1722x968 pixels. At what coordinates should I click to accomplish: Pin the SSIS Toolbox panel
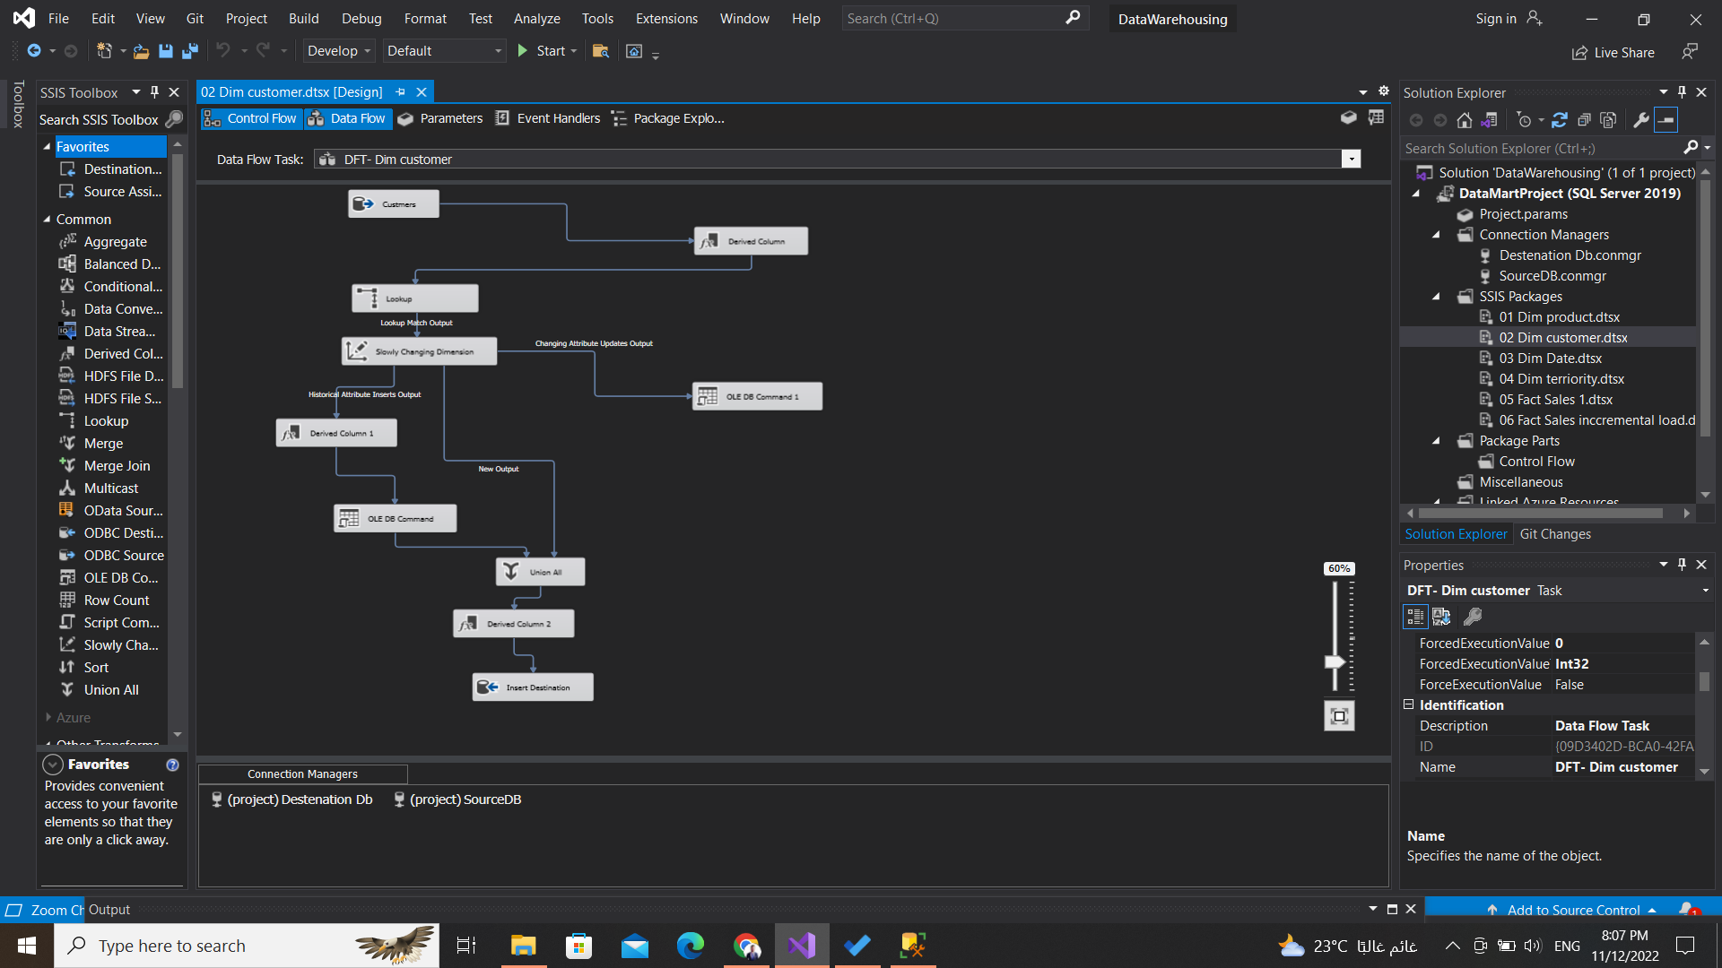(x=154, y=91)
